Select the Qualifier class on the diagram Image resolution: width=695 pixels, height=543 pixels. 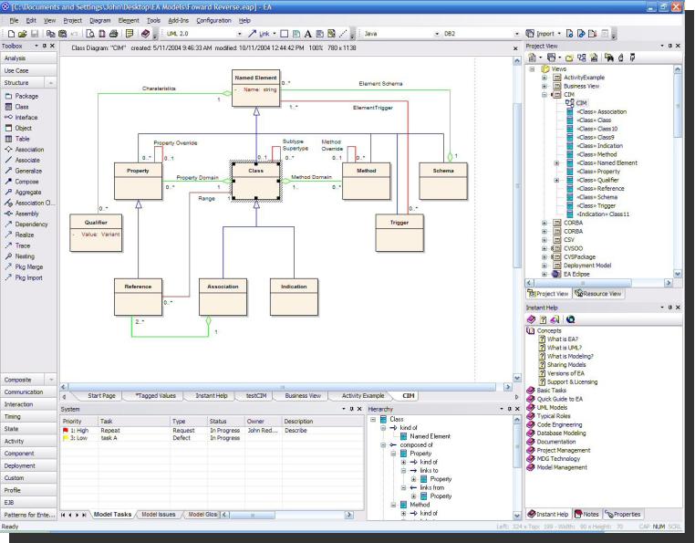pyautogui.click(x=96, y=234)
